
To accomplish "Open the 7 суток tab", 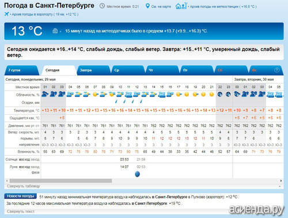I will 21,70.
